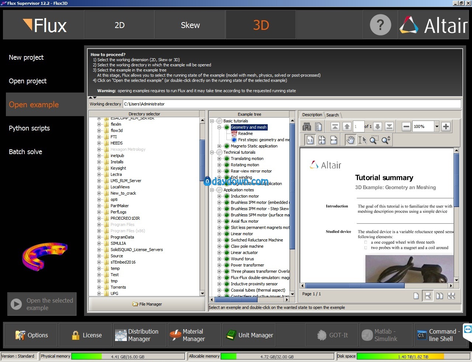Select the marquee zoom tool
This screenshot has height=362, width=472.
click(374, 140)
